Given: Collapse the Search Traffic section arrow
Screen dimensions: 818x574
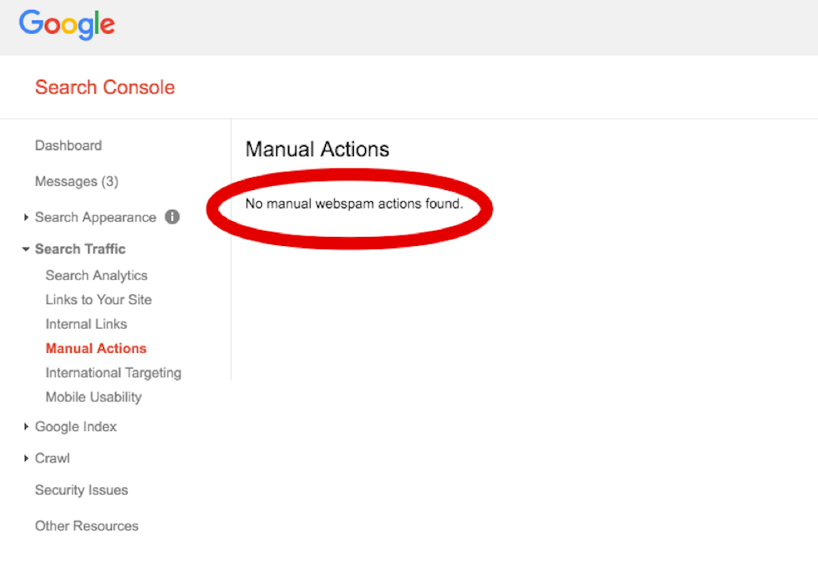Looking at the screenshot, I should (x=26, y=249).
